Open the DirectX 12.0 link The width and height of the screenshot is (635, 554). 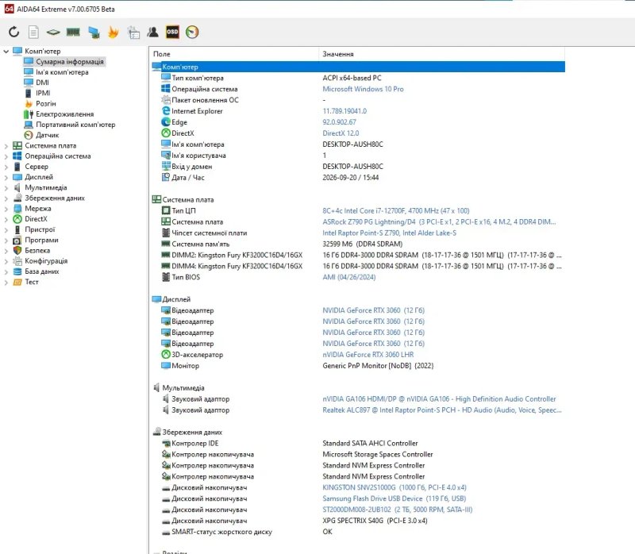(341, 133)
